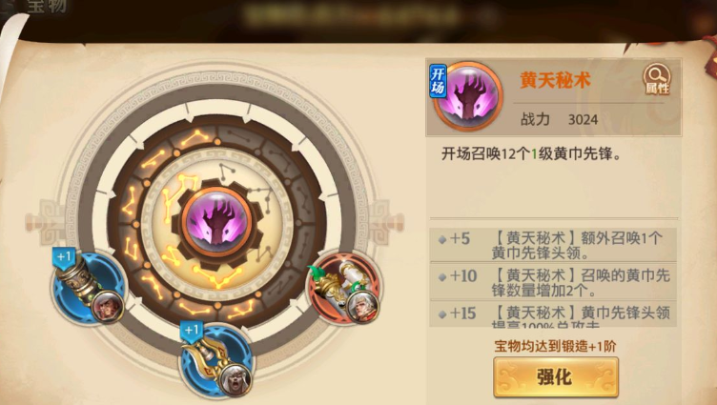
Task: Select the red fan treasure slot on the right
Action: [345, 288]
